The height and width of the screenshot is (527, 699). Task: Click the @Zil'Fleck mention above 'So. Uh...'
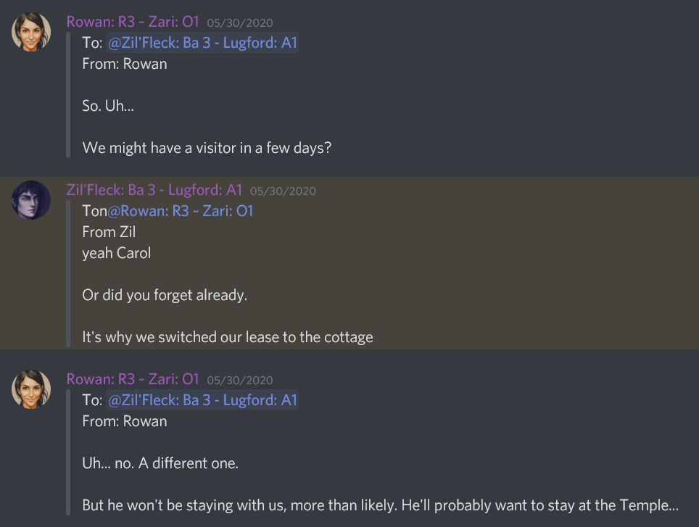(202, 43)
